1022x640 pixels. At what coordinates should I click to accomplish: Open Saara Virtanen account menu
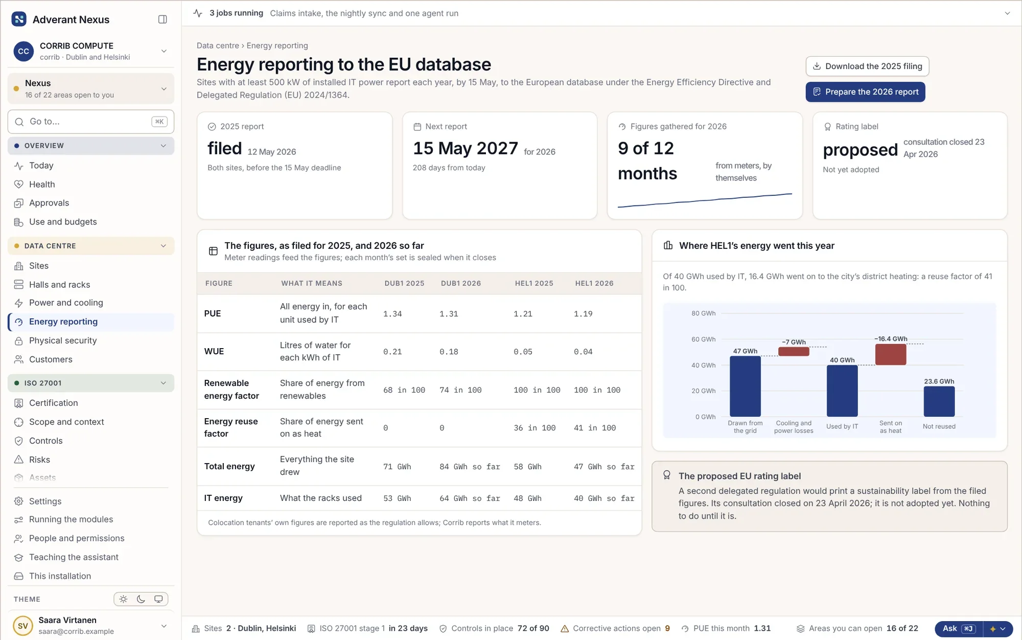point(91,625)
